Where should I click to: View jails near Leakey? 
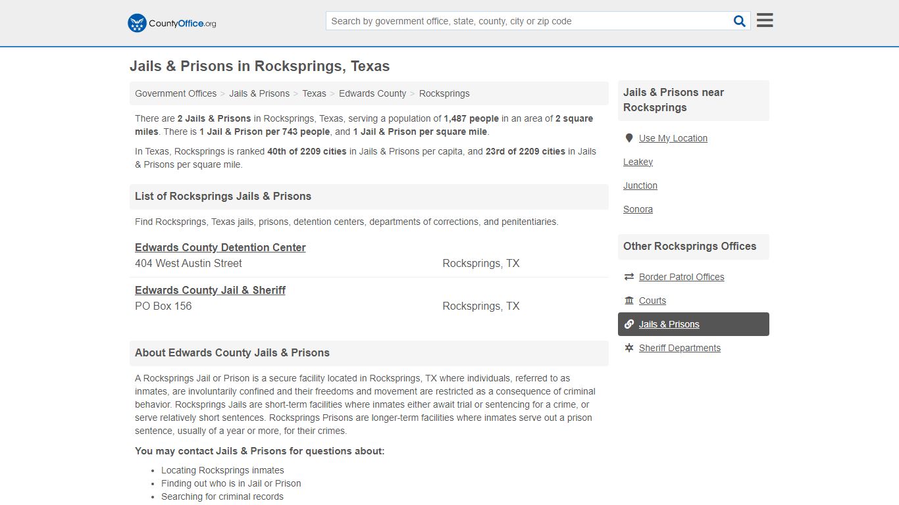click(x=638, y=162)
